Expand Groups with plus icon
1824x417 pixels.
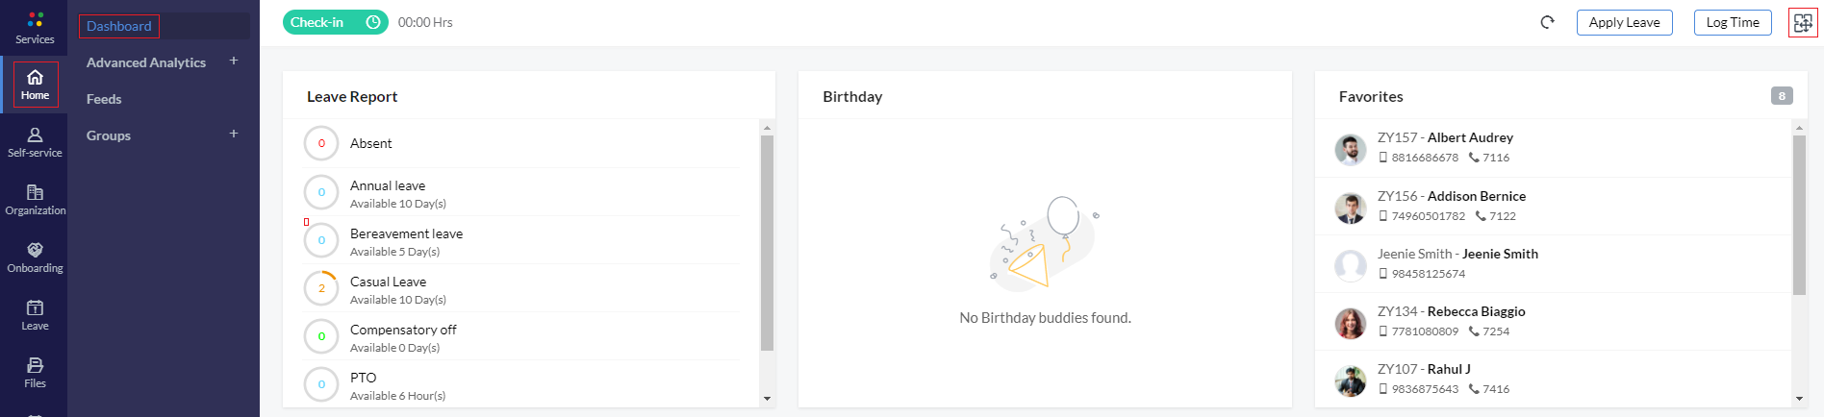(234, 134)
